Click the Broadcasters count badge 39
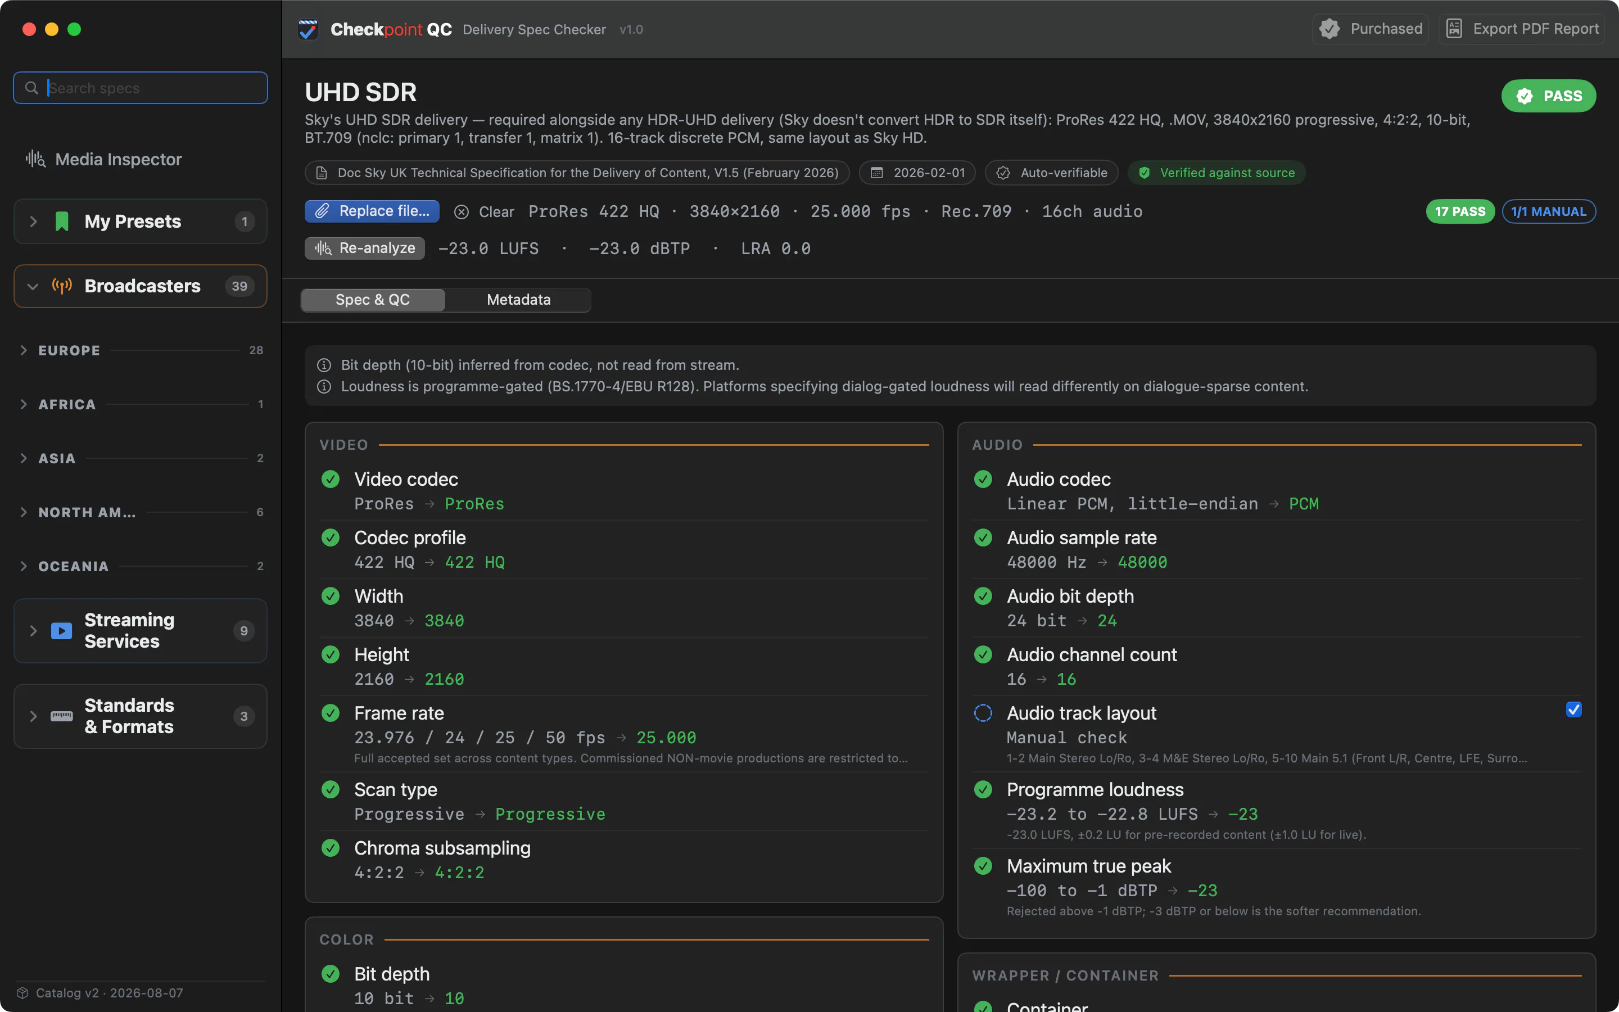Image resolution: width=1619 pixels, height=1012 pixels. (239, 287)
